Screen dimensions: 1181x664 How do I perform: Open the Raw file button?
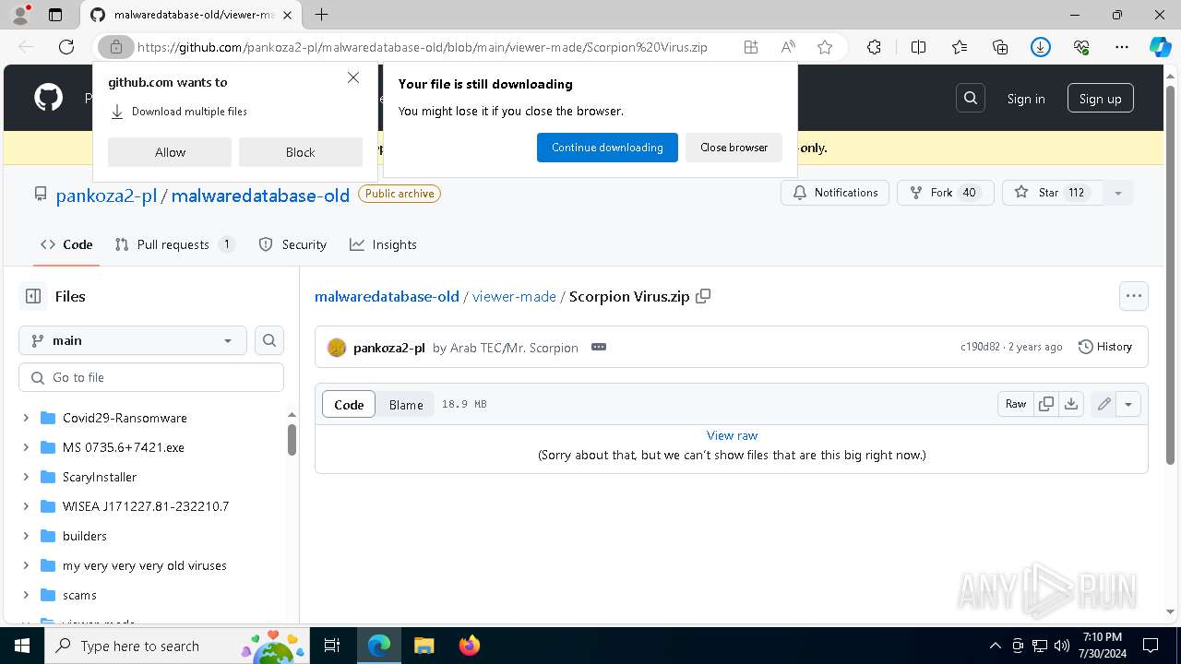point(1016,404)
